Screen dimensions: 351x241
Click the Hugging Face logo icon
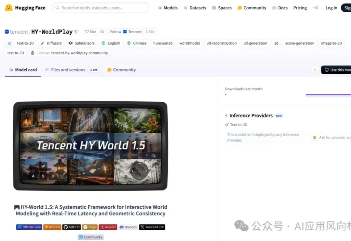tap(9, 8)
